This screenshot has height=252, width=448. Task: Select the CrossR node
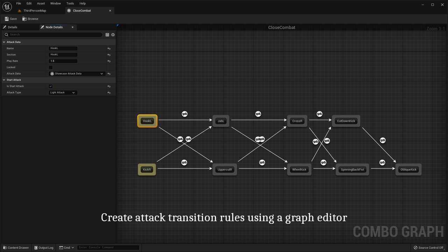297,121
